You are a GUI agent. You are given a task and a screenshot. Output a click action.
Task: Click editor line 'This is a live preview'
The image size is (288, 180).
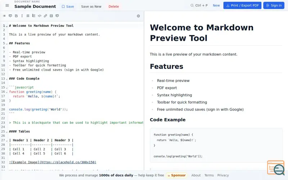[54, 35]
